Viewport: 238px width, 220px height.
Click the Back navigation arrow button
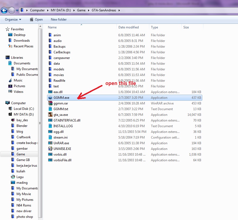pyautogui.click(x=4, y=11)
